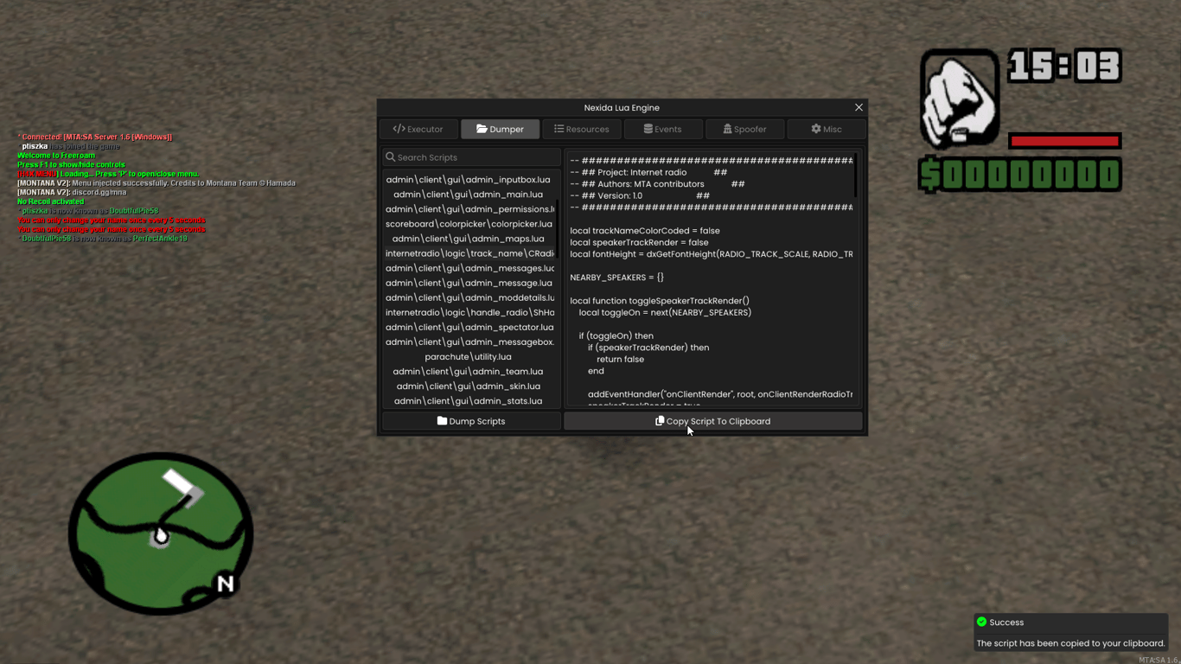Click Copy Script To Clipboard button
Viewport: 1181px width, 664px height.
click(x=713, y=421)
